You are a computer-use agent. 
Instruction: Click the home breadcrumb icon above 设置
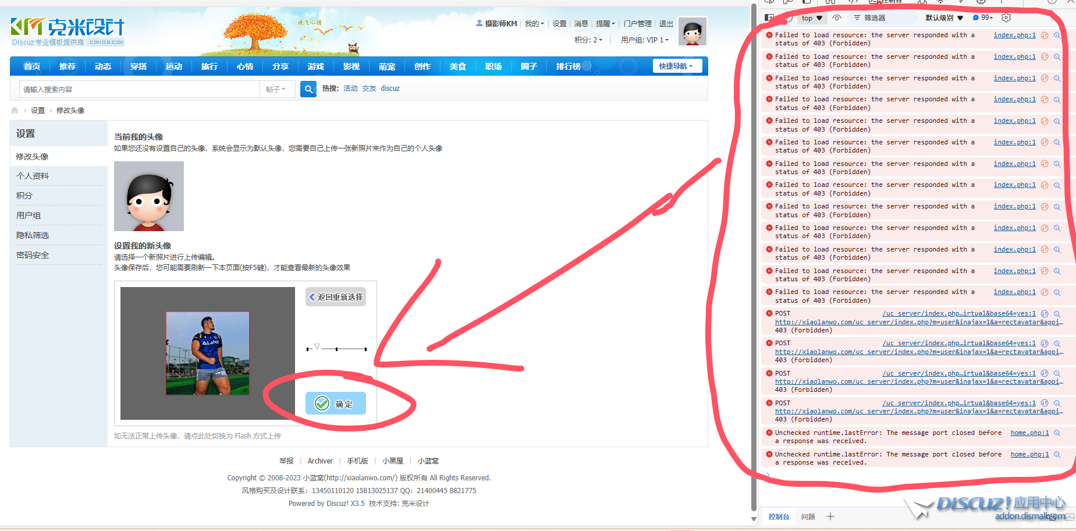point(14,109)
